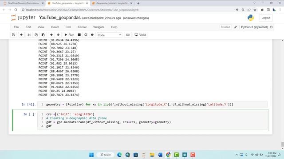The width and height of the screenshot is (284, 159).
Task: Close the YouTube_geopandas browser tab
Action: click(x=87, y=3)
